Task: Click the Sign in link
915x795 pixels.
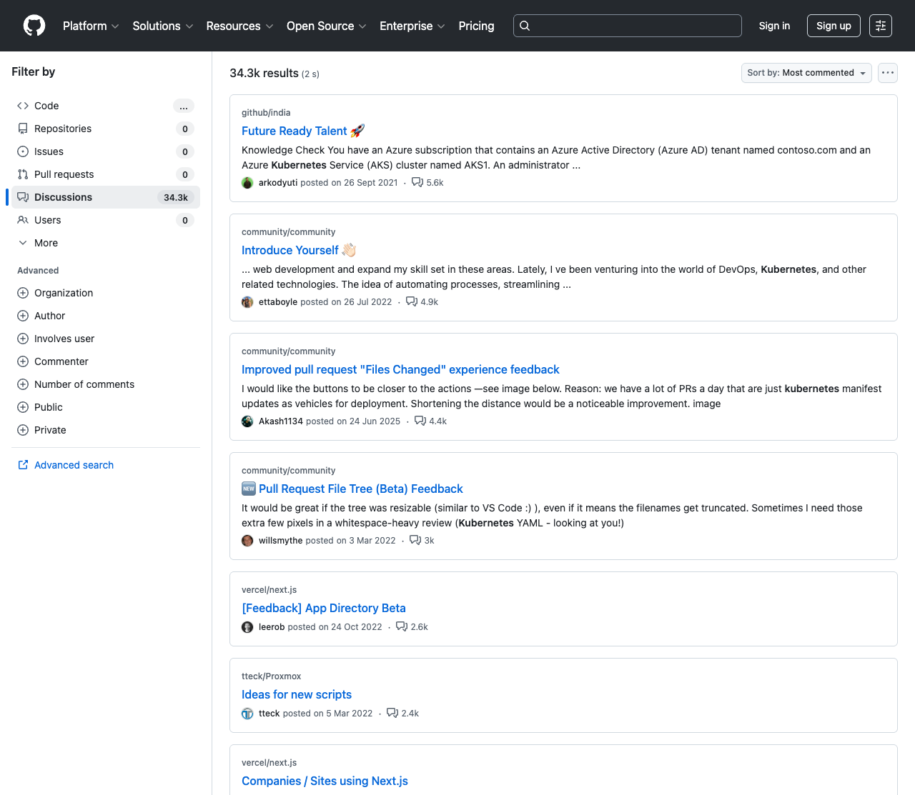Action: coord(774,26)
